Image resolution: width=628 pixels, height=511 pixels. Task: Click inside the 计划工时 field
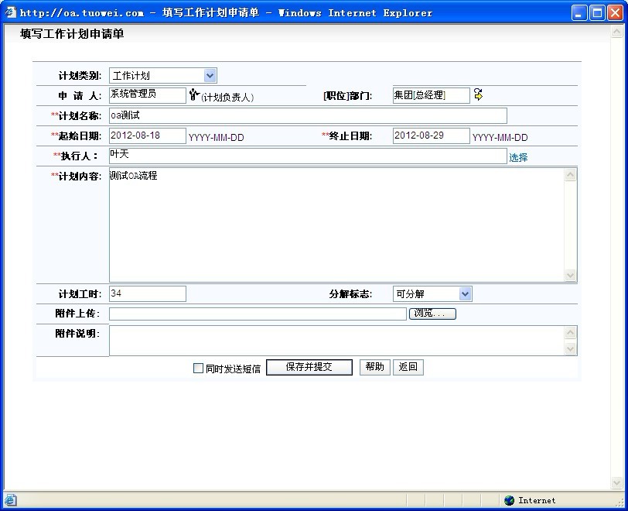point(148,293)
